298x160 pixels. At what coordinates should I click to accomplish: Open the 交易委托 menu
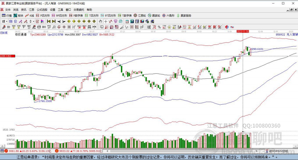79,10
